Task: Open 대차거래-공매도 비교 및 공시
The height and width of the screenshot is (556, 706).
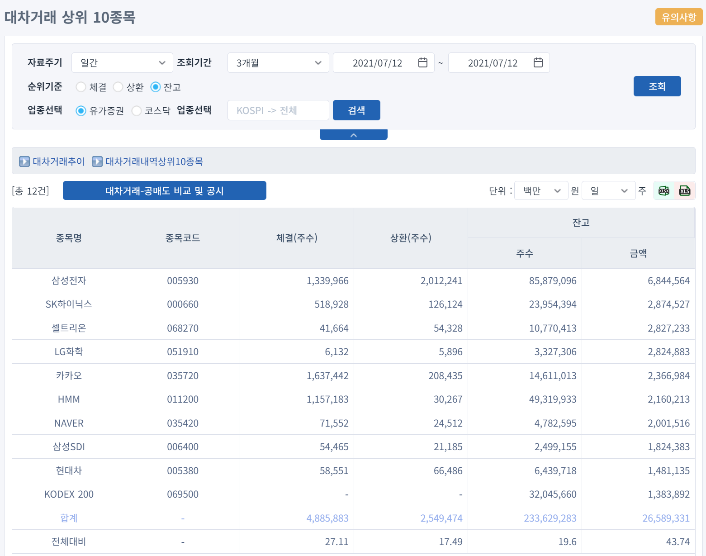Action: pyautogui.click(x=164, y=191)
